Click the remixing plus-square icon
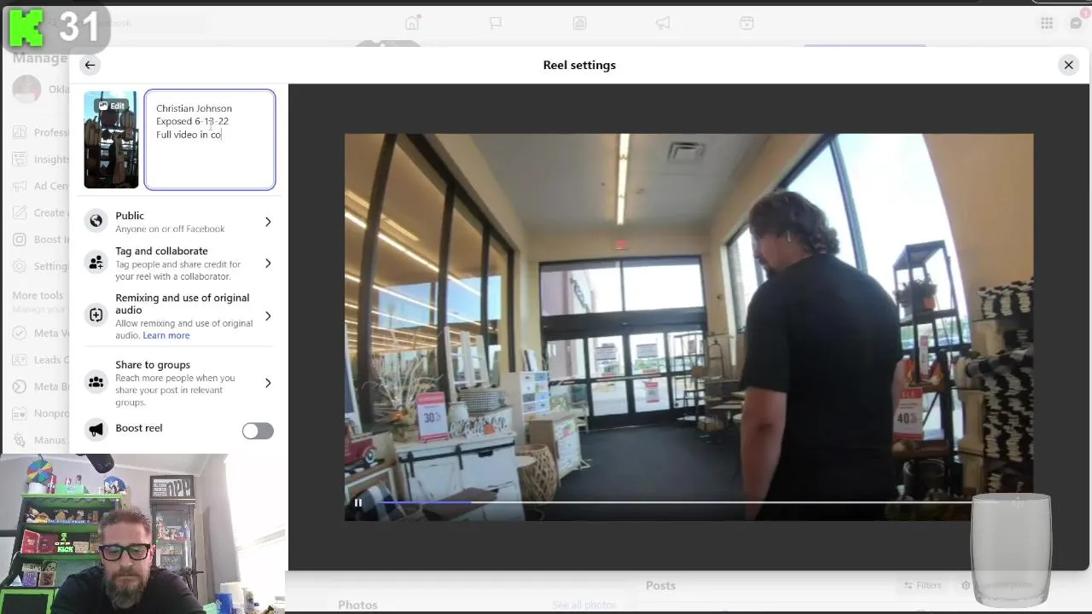 point(96,316)
